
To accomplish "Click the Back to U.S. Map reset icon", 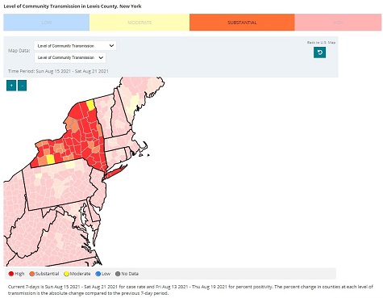I will point(319,52).
